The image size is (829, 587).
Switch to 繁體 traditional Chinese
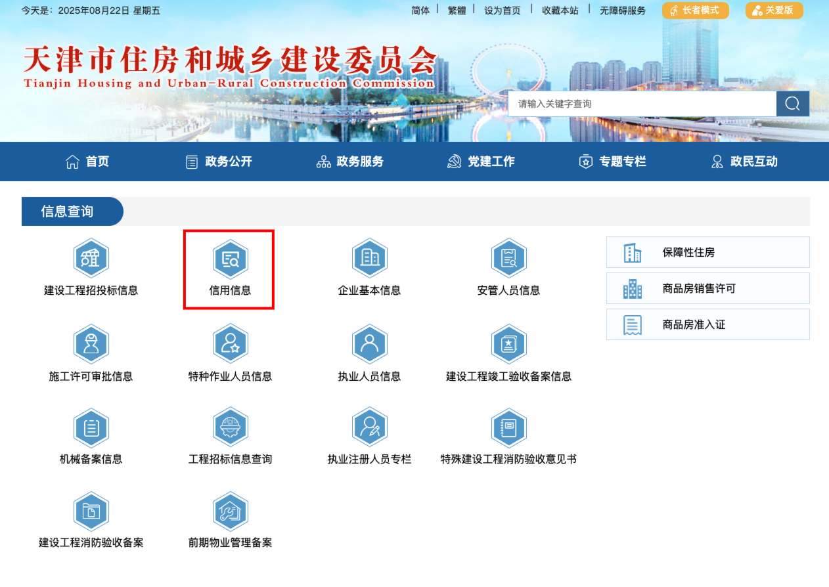coord(457,11)
